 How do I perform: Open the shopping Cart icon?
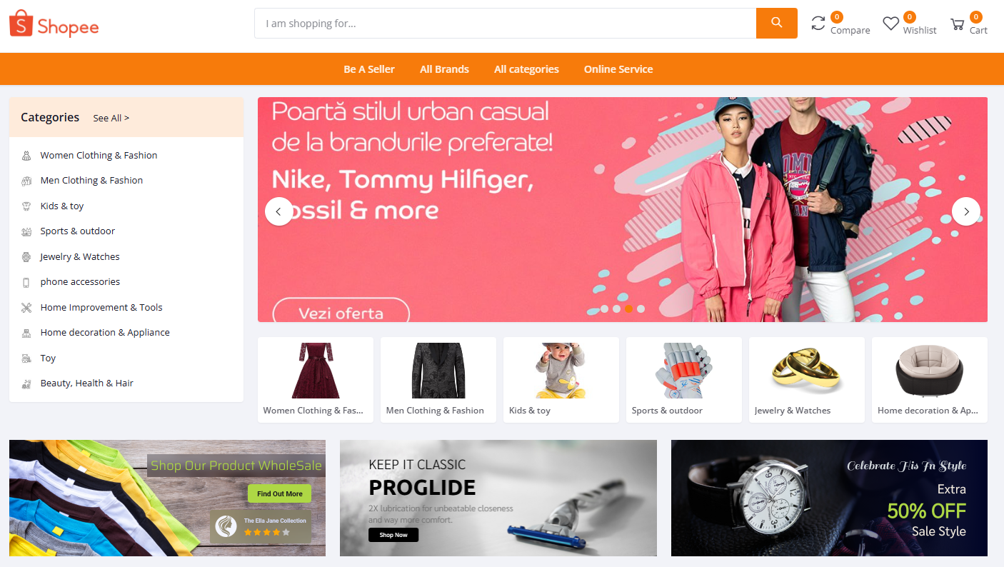pyautogui.click(x=957, y=24)
